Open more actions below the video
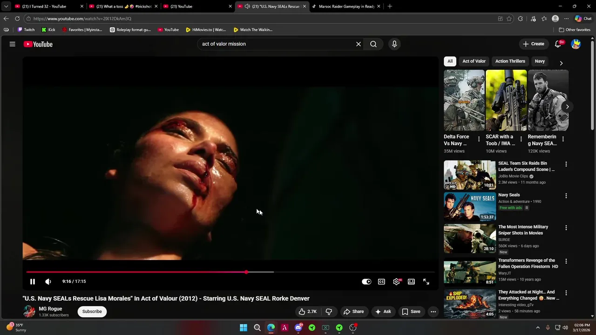The image size is (596, 335). pos(433,312)
